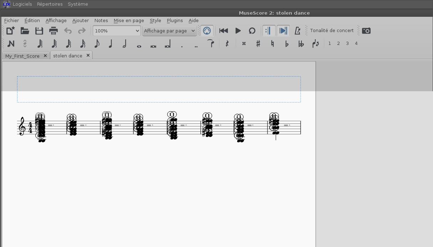Select the quarter note duration

[x=111, y=43]
